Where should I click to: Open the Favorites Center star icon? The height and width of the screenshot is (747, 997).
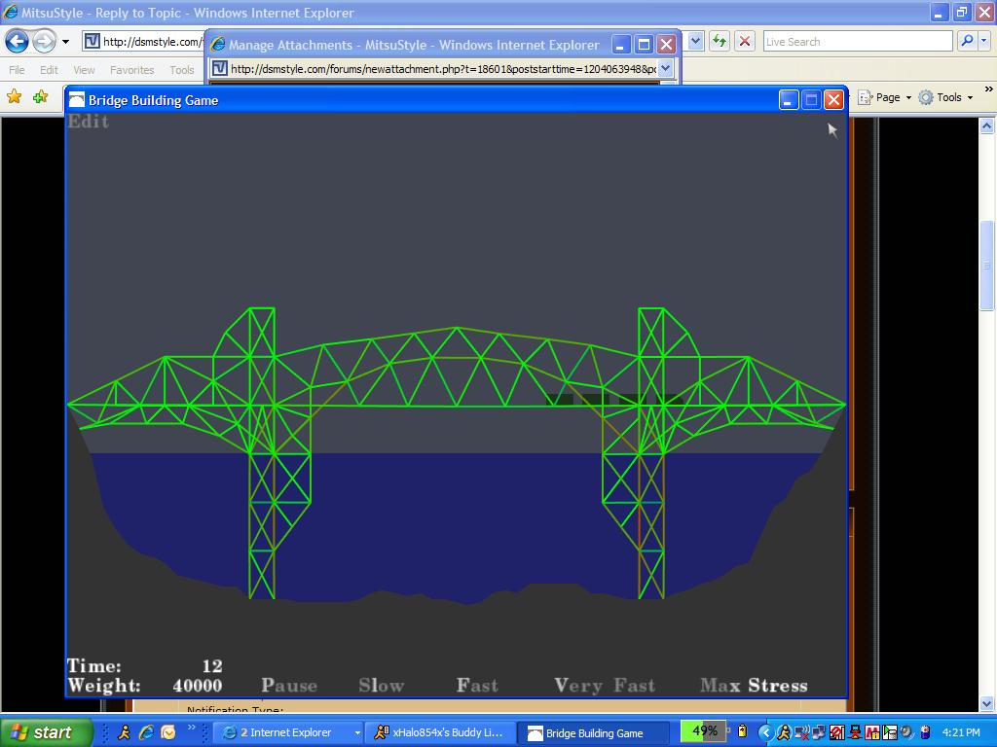(15, 97)
